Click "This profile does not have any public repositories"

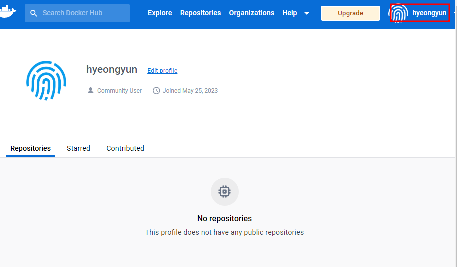(224, 232)
